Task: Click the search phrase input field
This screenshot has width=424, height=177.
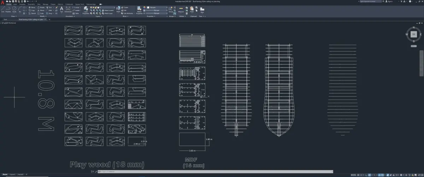Action: point(371,1)
